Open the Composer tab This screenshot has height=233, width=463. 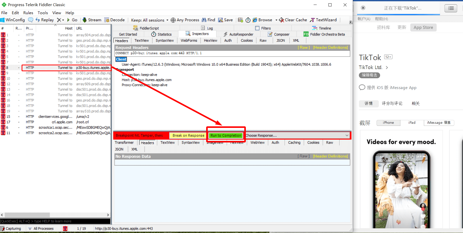coord(279,34)
